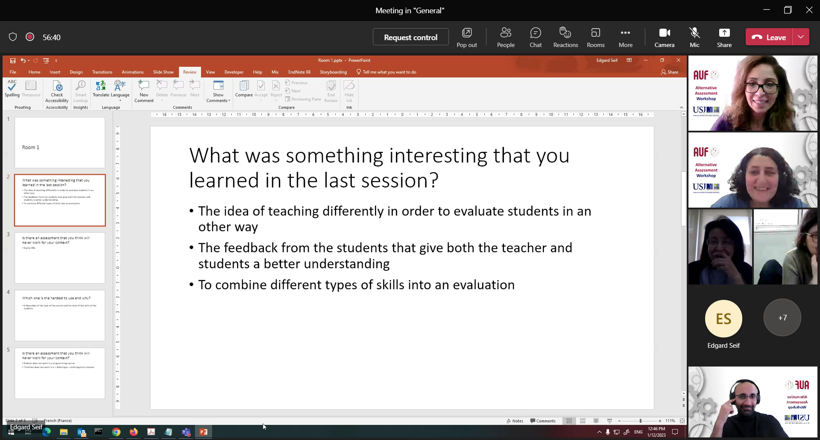This screenshot has width=820, height=440.
Task: Click the Hide Ink button
Action: (x=349, y=91)
